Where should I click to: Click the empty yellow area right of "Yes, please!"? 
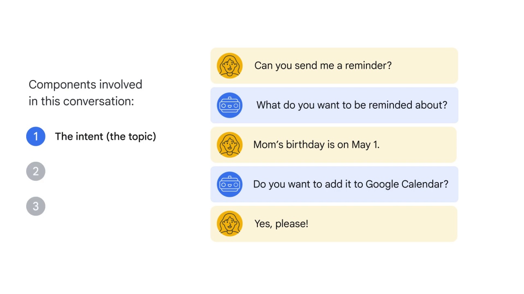pyautogui.click(x=383, y=224)
